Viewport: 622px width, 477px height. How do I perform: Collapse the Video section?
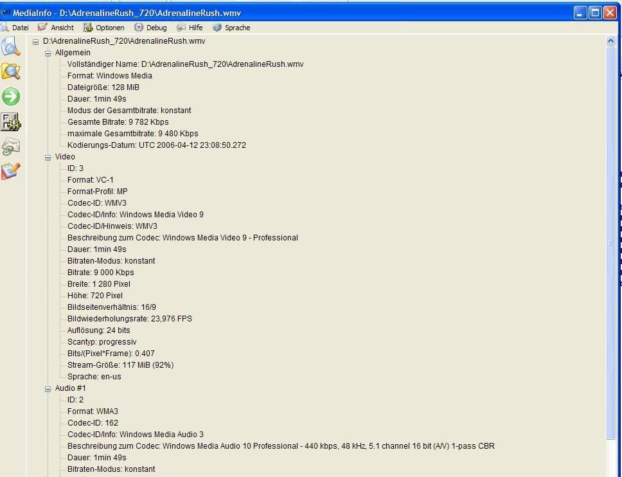48,157
